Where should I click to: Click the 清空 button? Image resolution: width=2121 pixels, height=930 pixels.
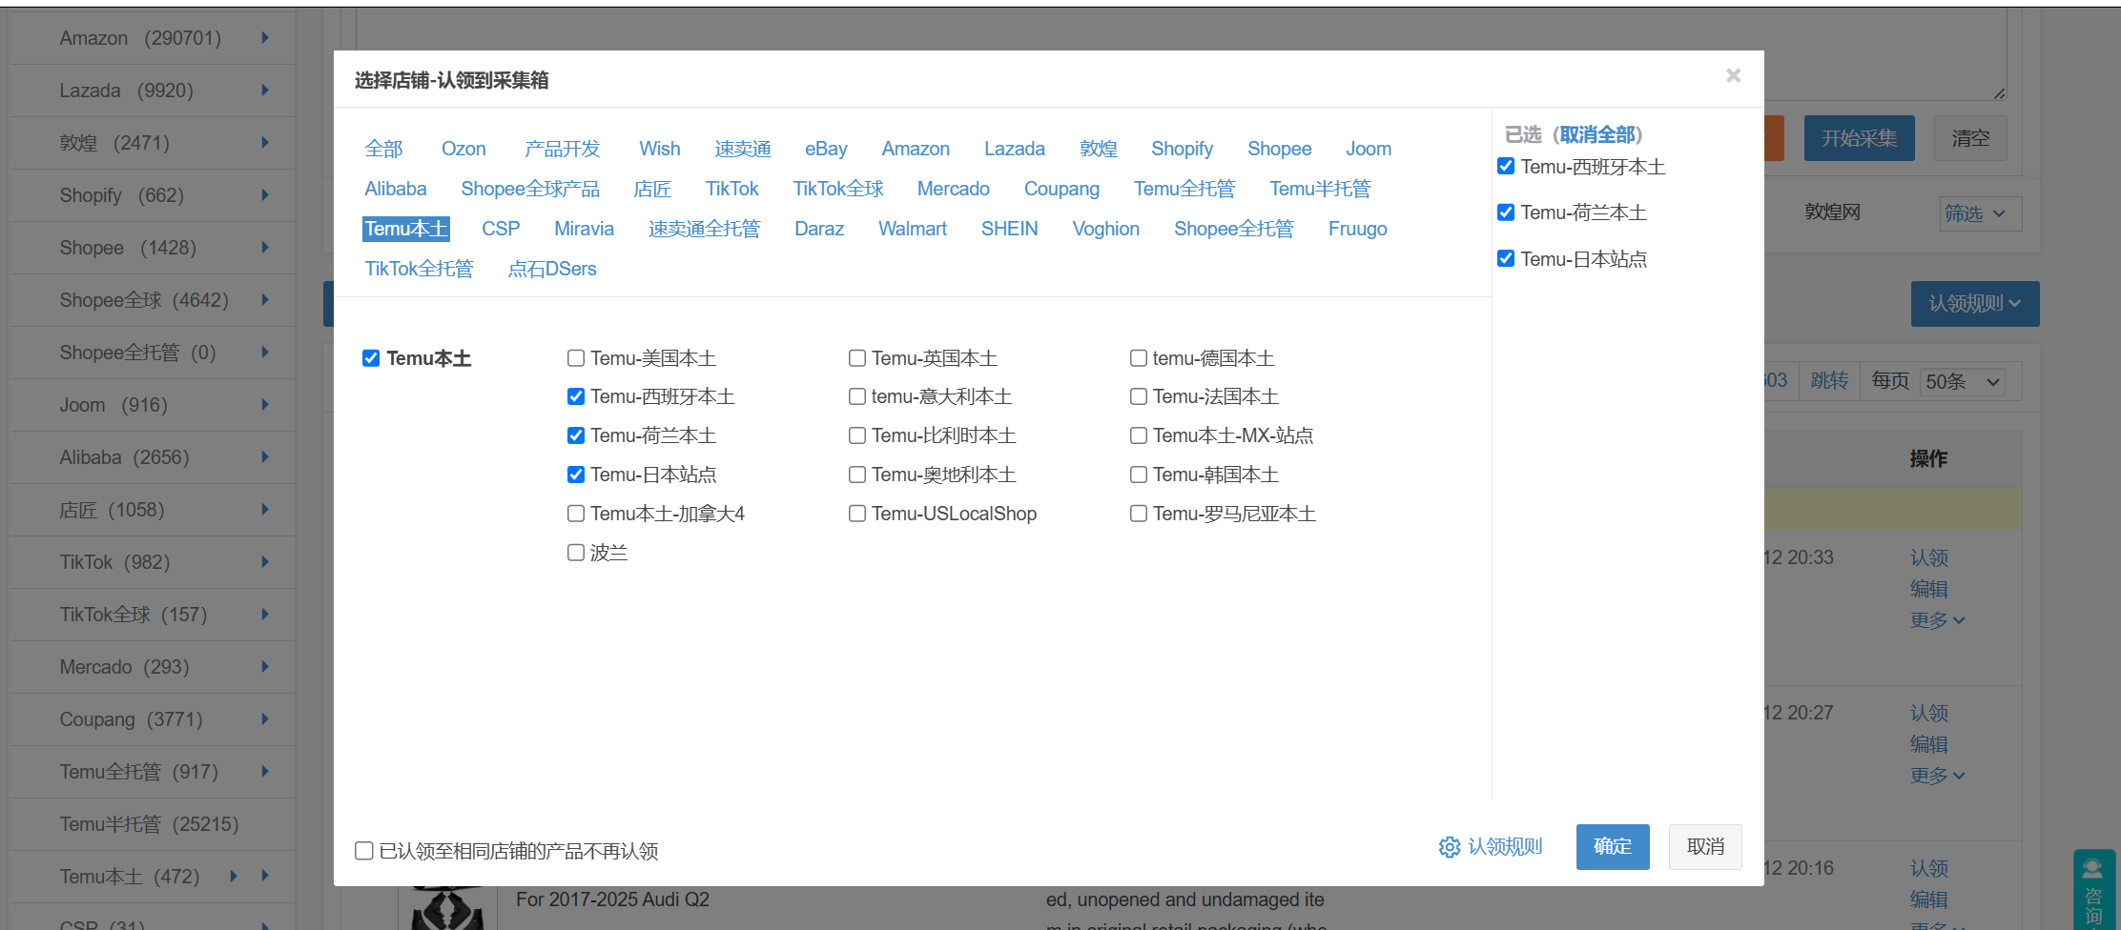coord(1970,138)
